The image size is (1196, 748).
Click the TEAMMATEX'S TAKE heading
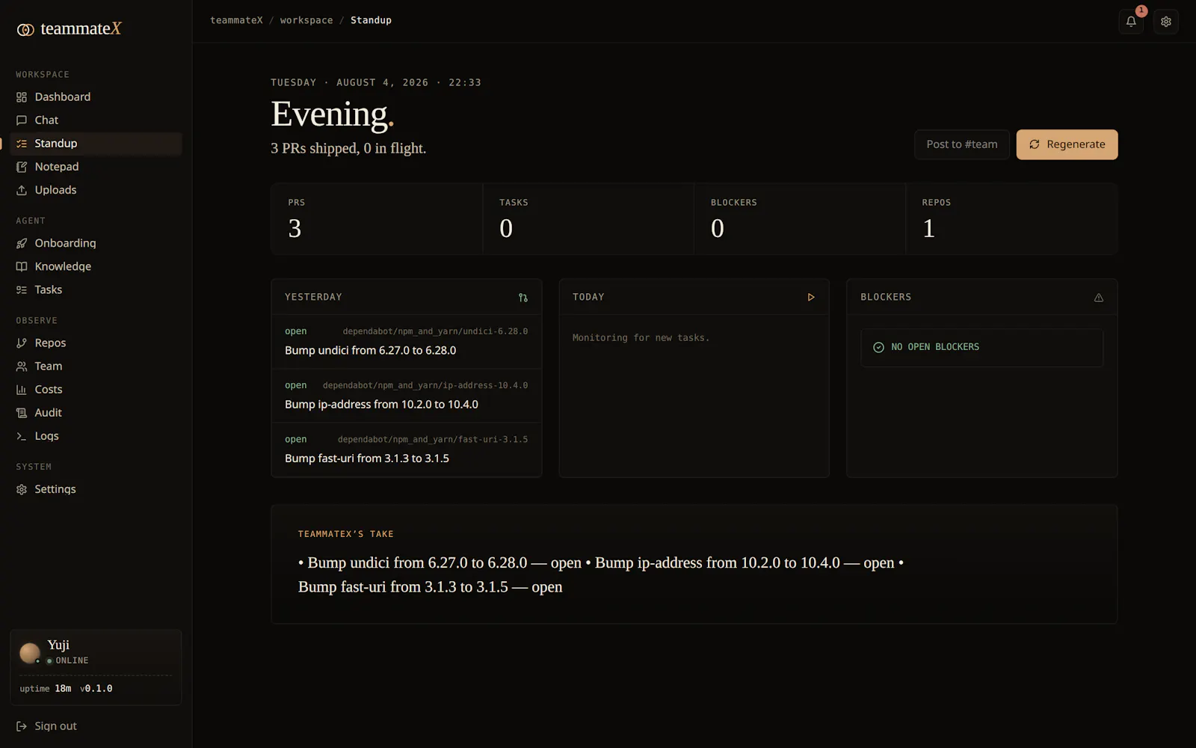[x=346, y=534]
